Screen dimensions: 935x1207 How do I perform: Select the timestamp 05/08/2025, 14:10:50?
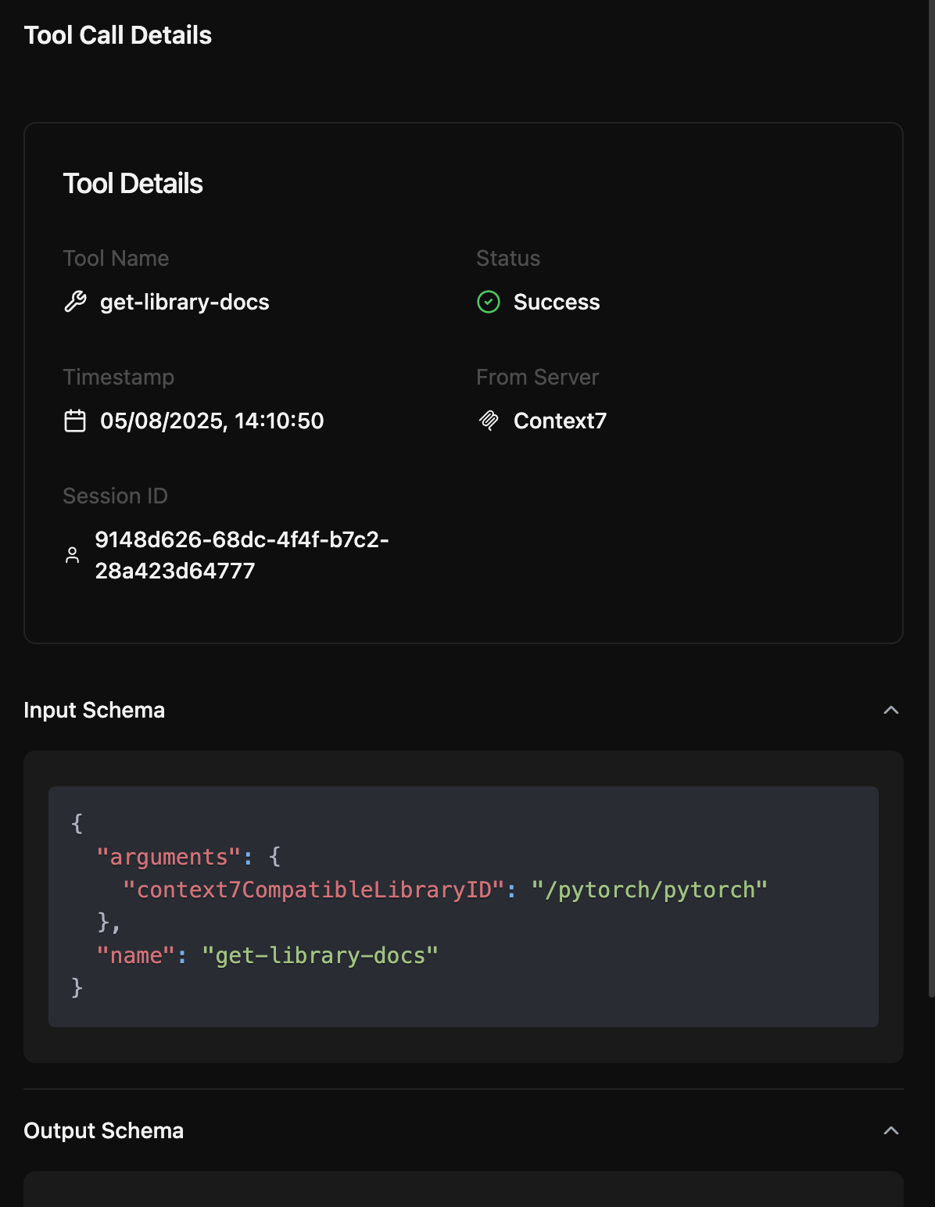[x=212, y=421]
